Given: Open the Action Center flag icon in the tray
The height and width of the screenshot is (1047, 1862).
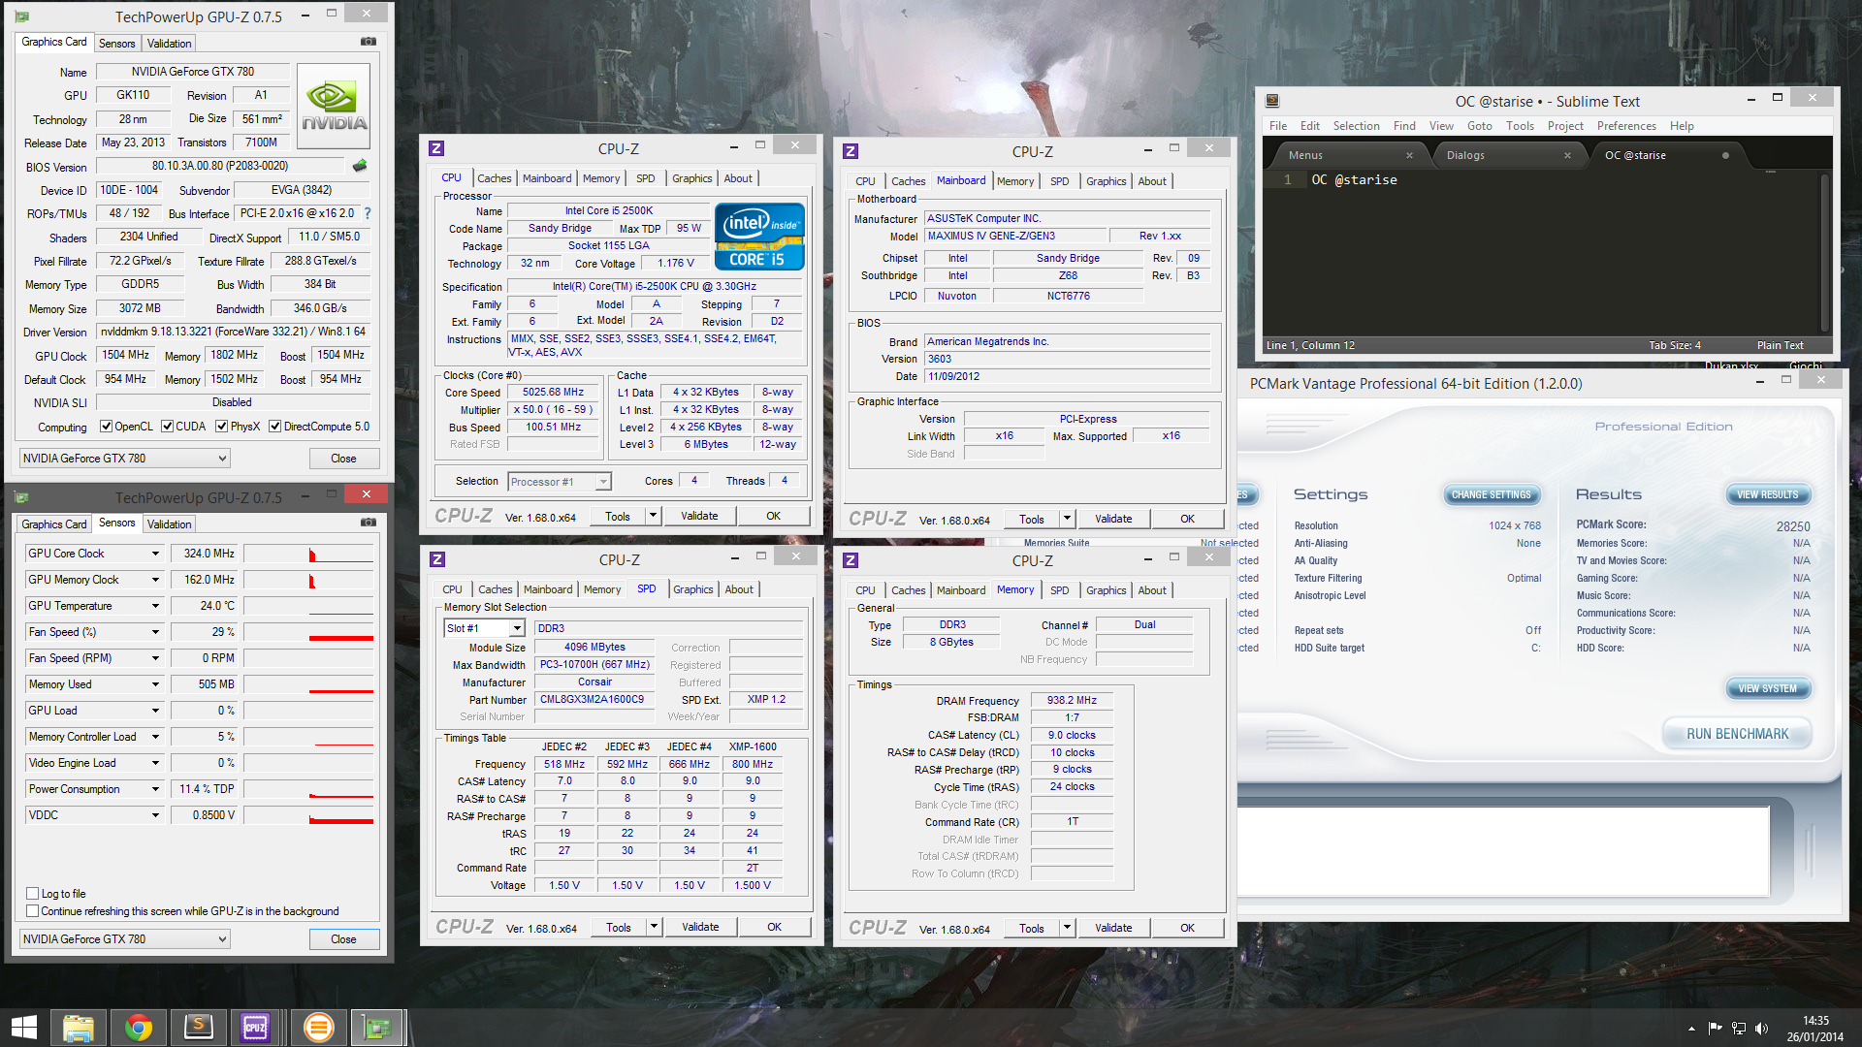Looking at the screenshot, I should click(1715, 1029).
